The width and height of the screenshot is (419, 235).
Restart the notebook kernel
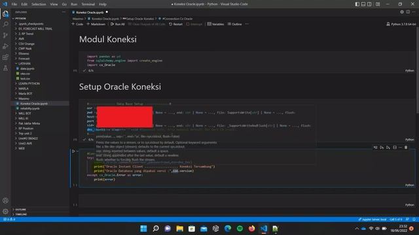point(175,24)
